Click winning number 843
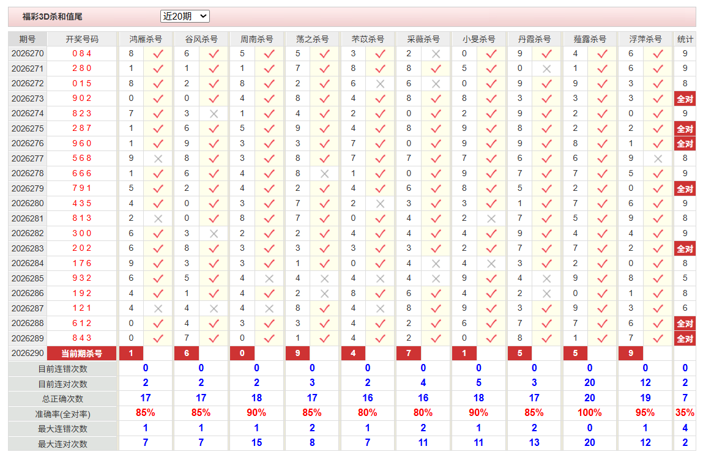 tap(82, 338)
